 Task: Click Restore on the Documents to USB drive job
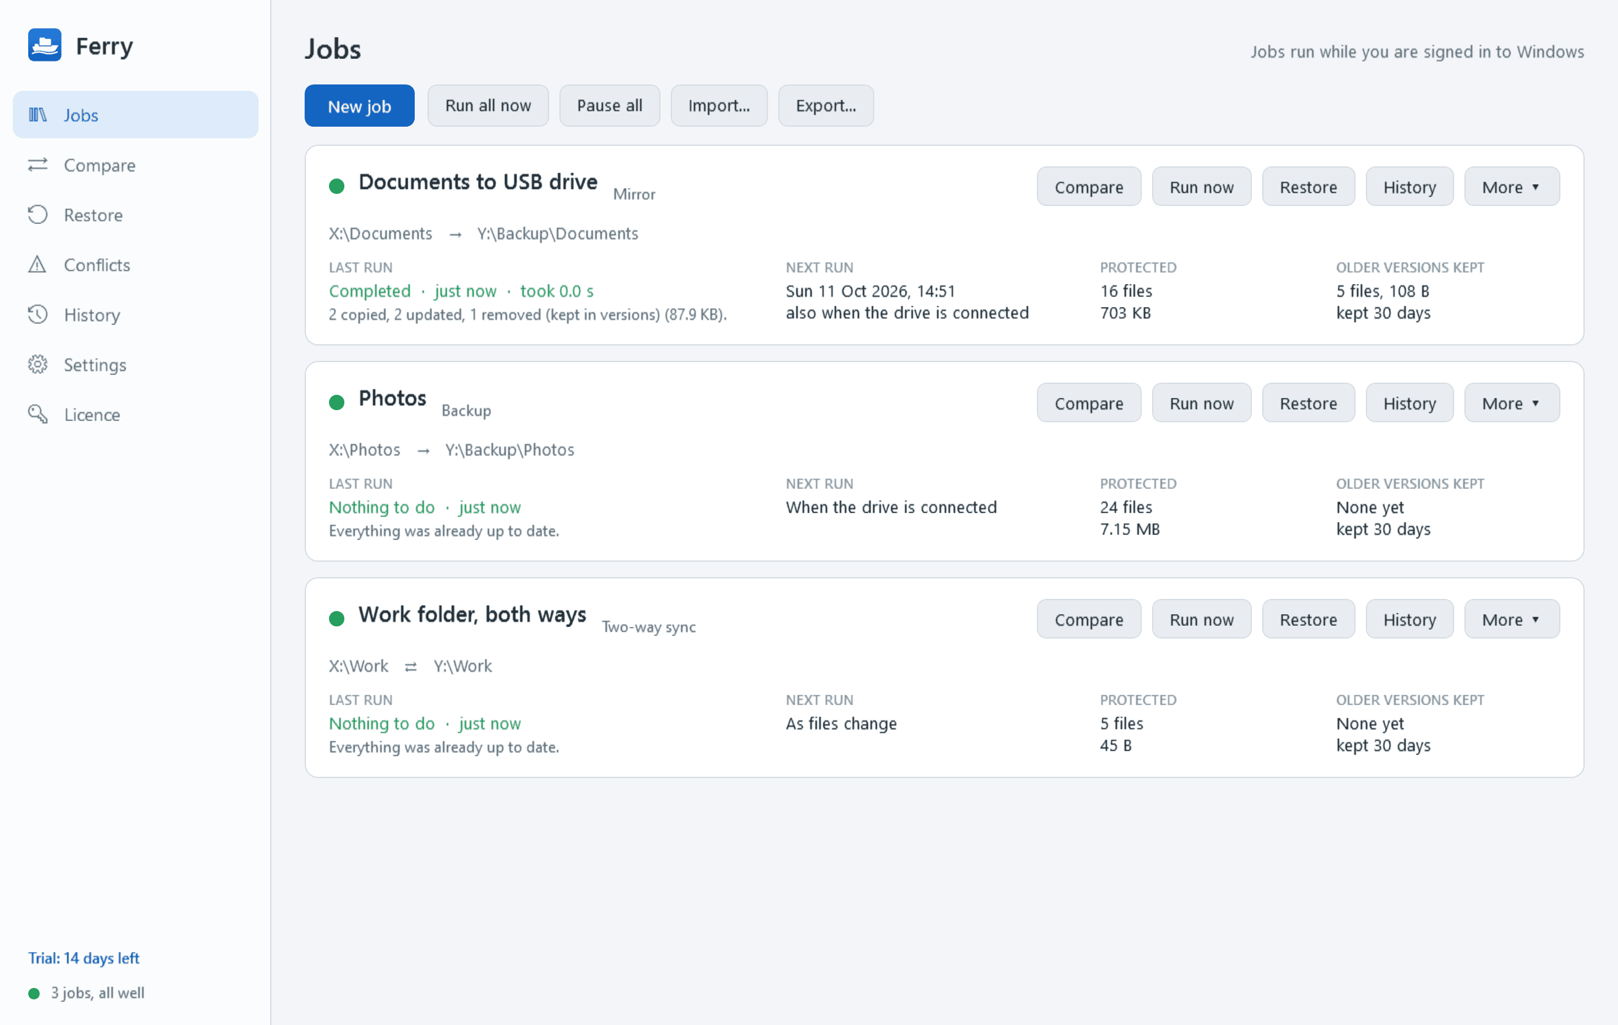click(x=1308, y=187)
